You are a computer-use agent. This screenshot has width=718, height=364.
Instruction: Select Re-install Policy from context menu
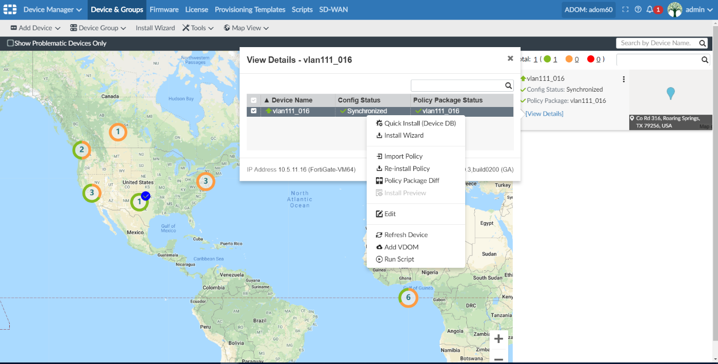click(x=407, y=168)
